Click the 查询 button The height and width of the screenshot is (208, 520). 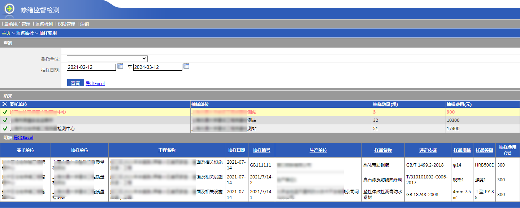(x=75, y=83)
